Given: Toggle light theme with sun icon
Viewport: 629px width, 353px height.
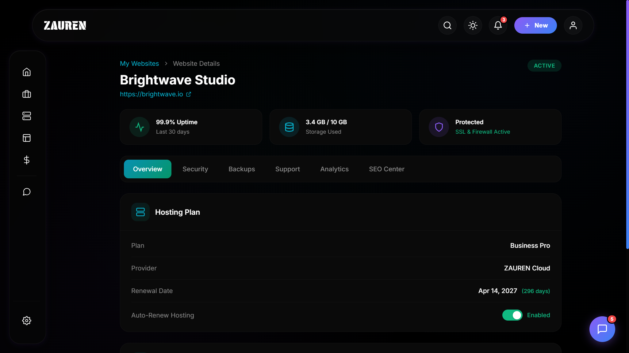Looking at the screenshot, I should coord(473,25).
